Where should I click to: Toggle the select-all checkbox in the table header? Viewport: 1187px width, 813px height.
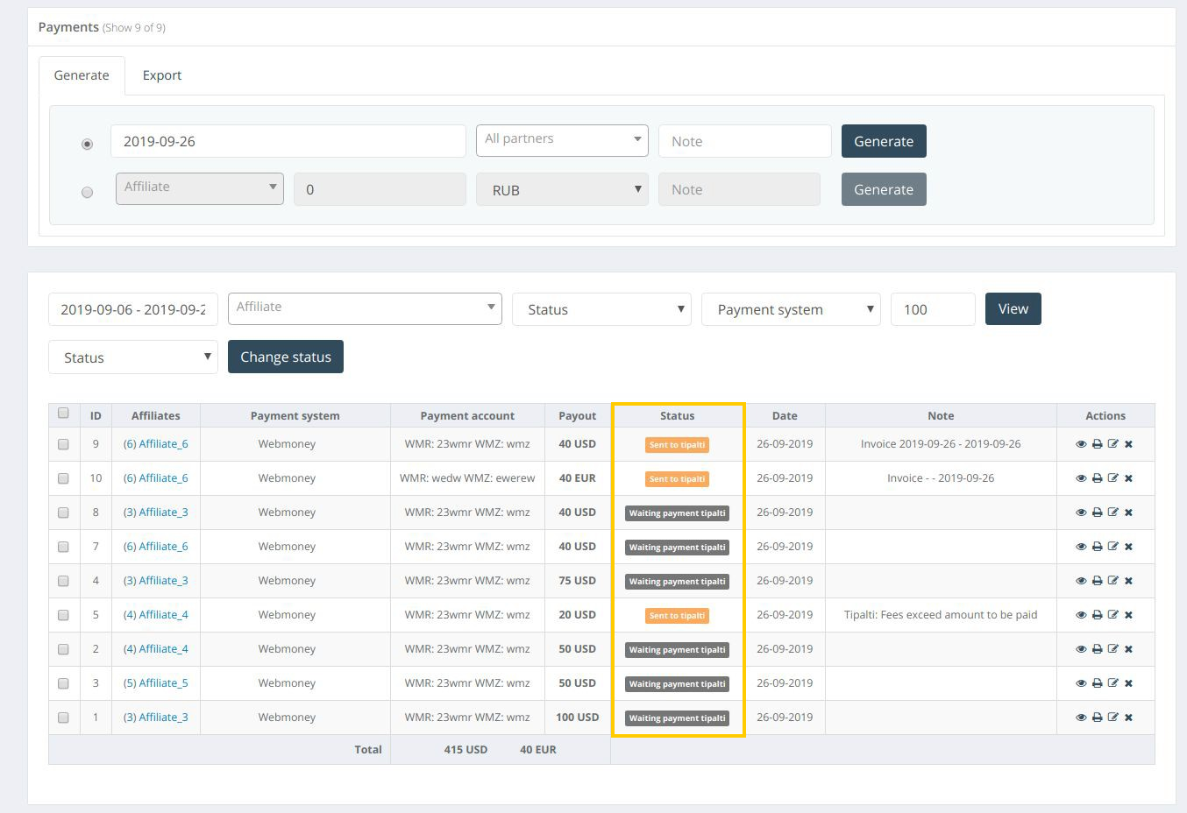pyautogui.click(x=63, y=412)
